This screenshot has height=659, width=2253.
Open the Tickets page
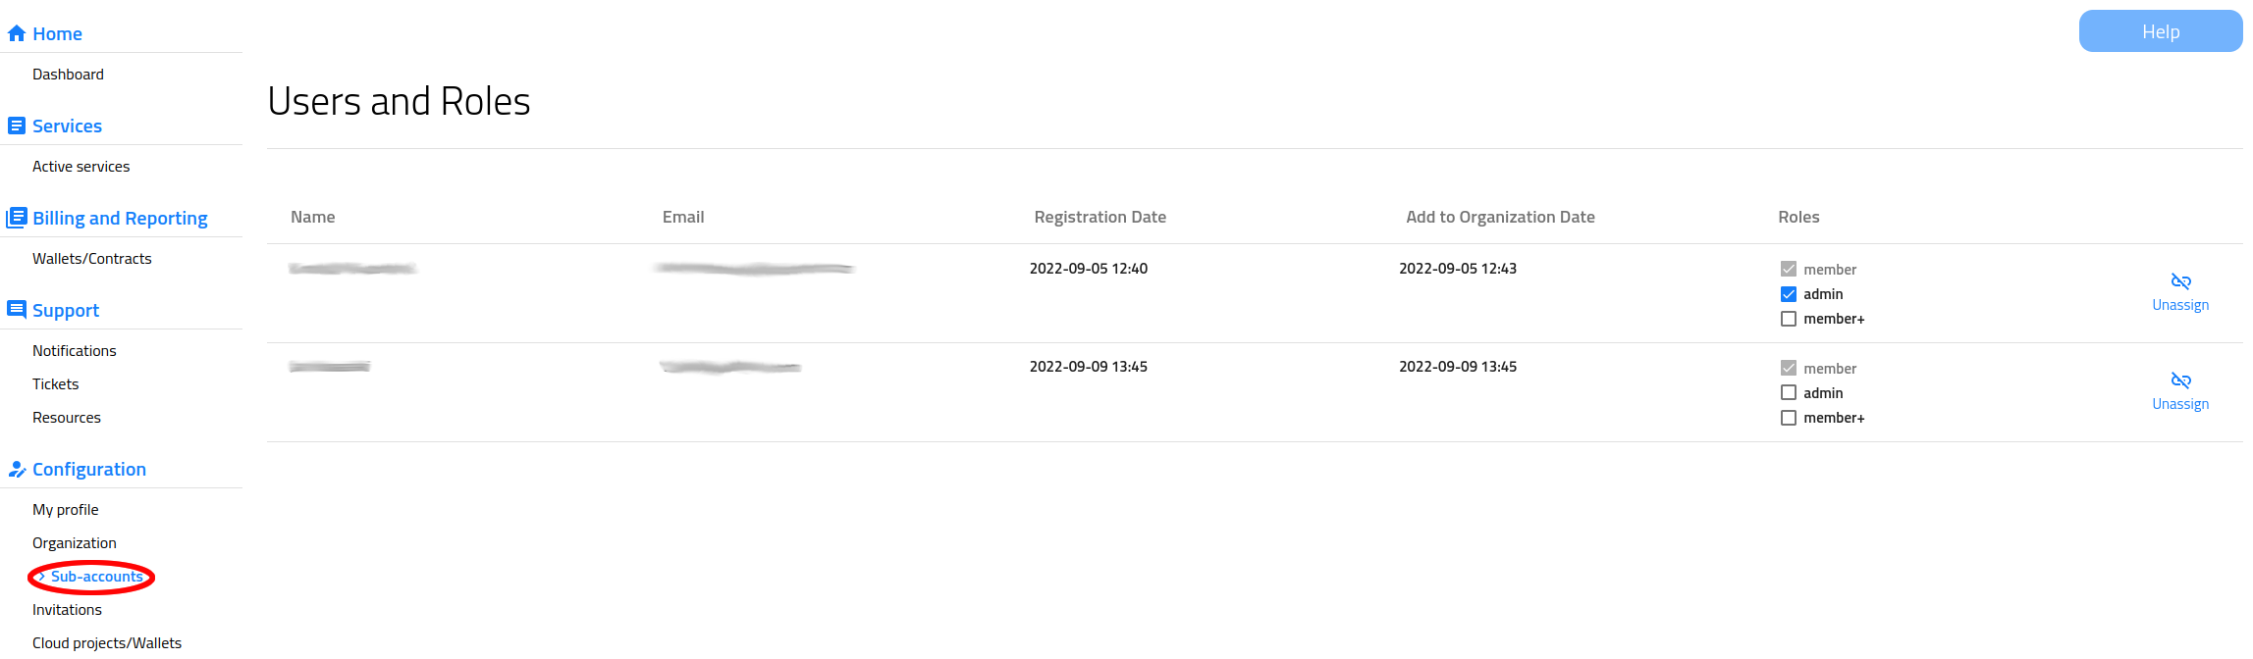click(x=55, y=383)
